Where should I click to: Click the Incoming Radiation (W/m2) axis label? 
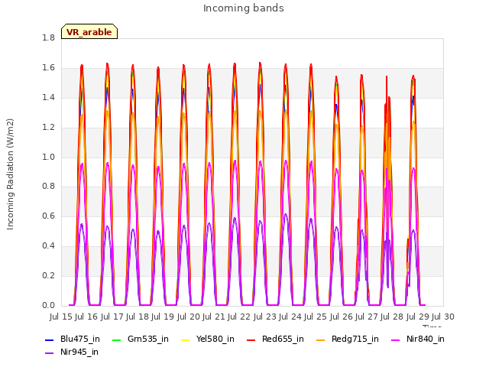(10, 174)
